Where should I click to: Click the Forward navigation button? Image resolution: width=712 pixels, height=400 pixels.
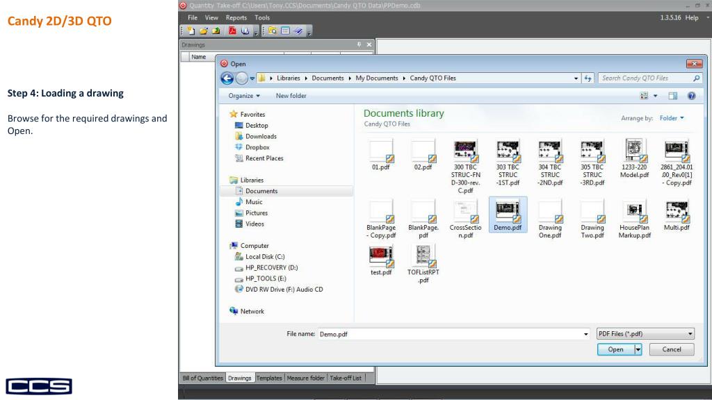(x=241, y=78)
